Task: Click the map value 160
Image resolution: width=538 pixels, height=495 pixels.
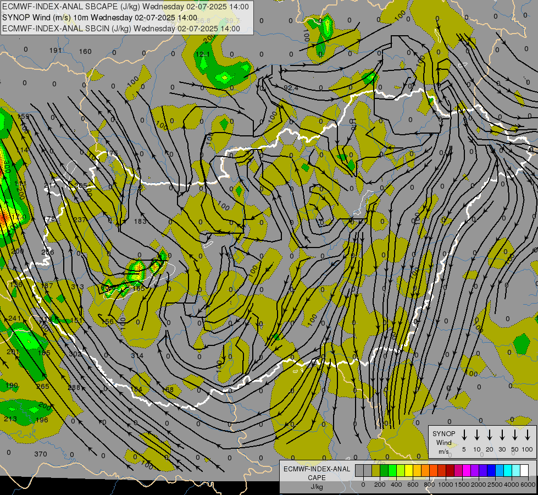Action: tap(85, 52)
